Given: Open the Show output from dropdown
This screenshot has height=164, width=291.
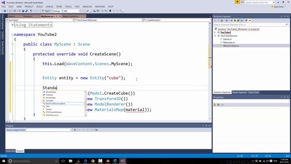Looking at the screenshot, I should click(49, 130).
